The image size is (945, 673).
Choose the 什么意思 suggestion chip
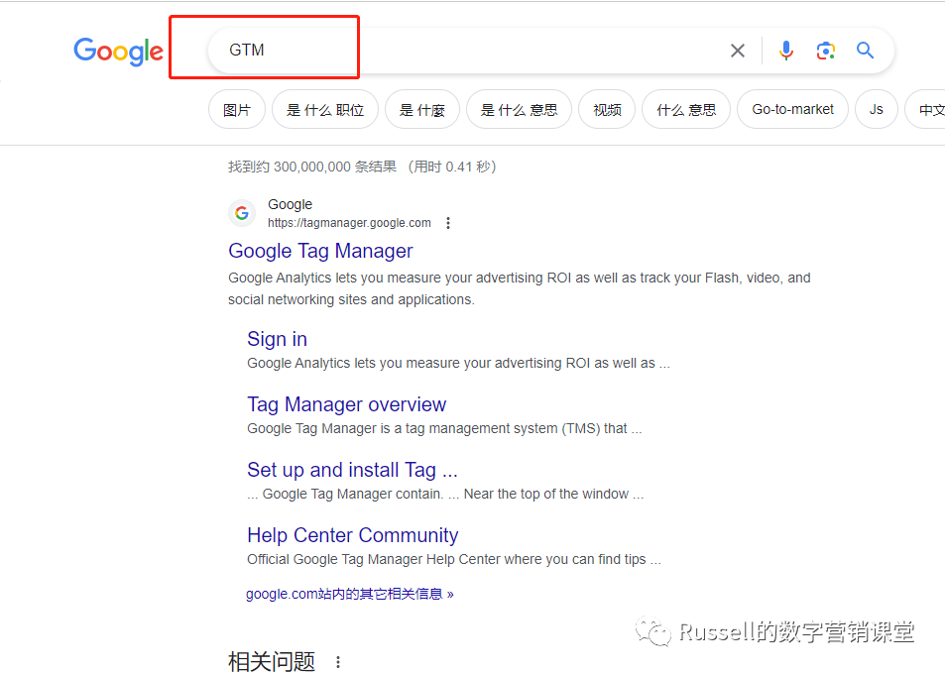click(686, 110)
